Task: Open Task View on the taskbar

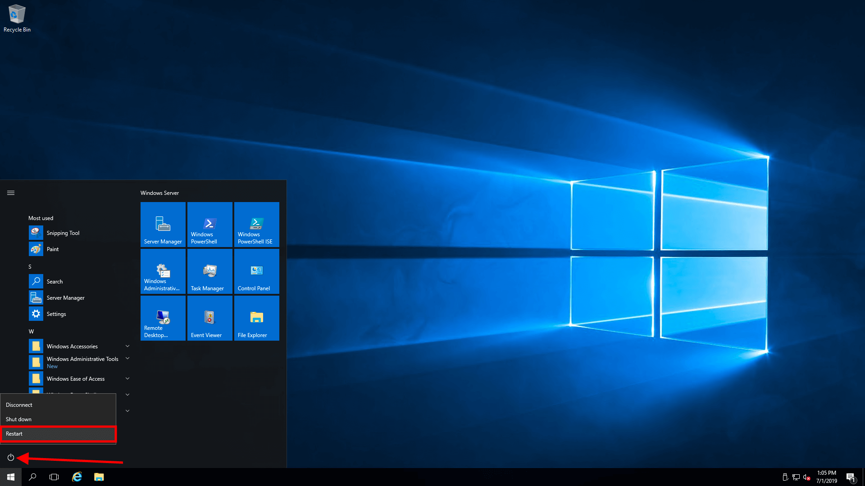Action: click(54, 477)
